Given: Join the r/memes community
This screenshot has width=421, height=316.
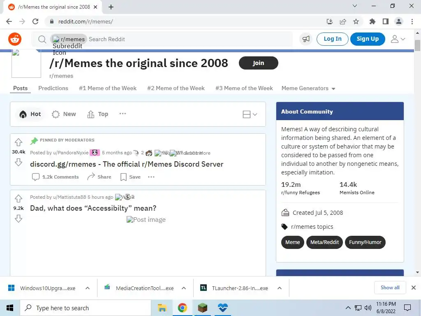Looking at the screenshot, I should [259, 63].
